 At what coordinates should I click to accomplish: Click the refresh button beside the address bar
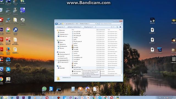point(98,24)
